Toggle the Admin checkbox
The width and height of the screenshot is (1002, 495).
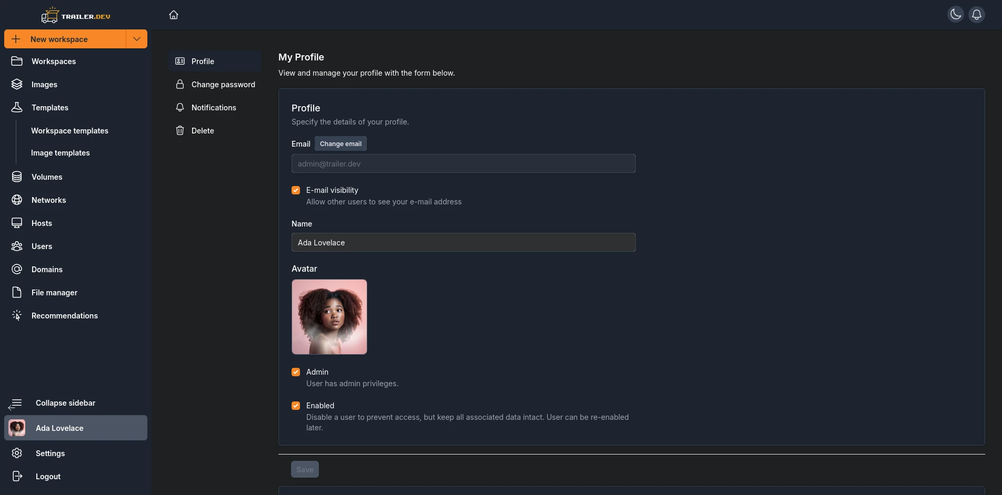(x=296, y=372)
